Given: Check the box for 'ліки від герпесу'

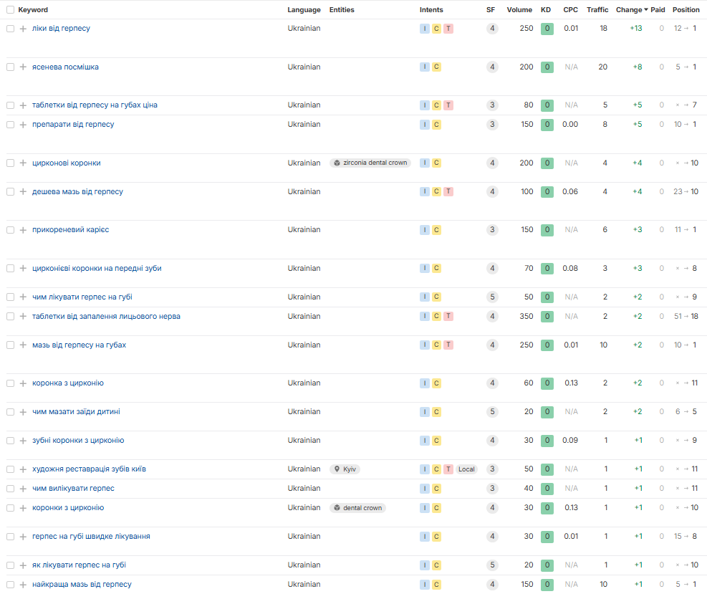Looking at the screenshot, I should pos(10,29).
